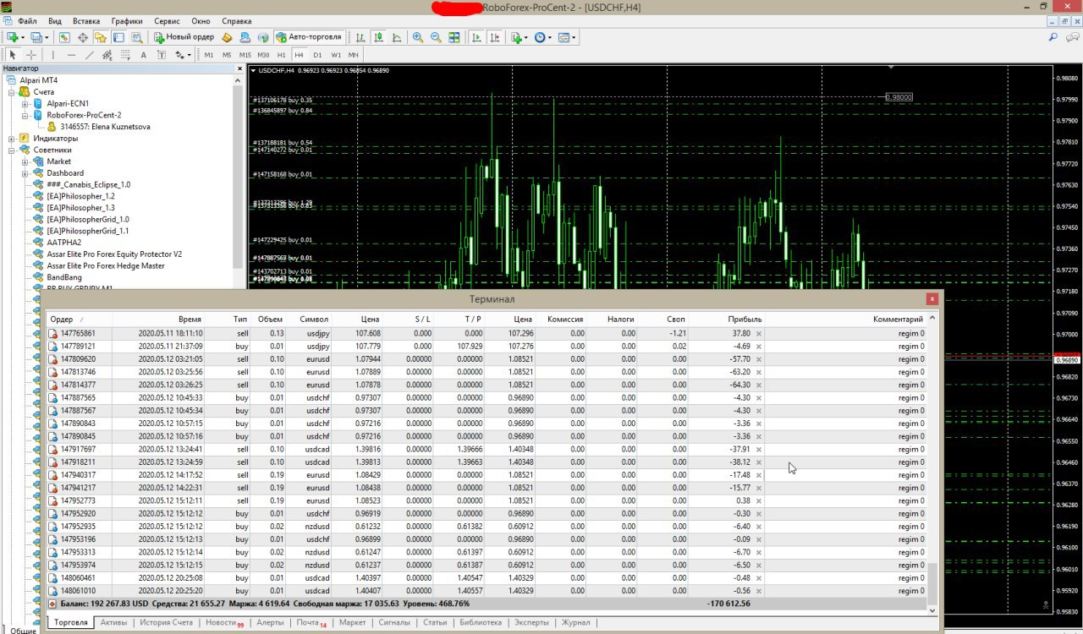Toggle the chart shift button
Screen dimensions: 1083x634
click(x=495, y=37)
